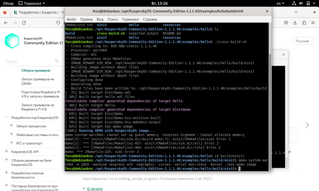Open the list all tabs dropdown

tap(296, 12)
